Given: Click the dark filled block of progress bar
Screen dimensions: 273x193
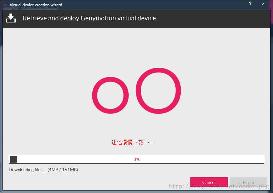Looking at the screenshot, I should pyautogui.click(x=13, y=159).
